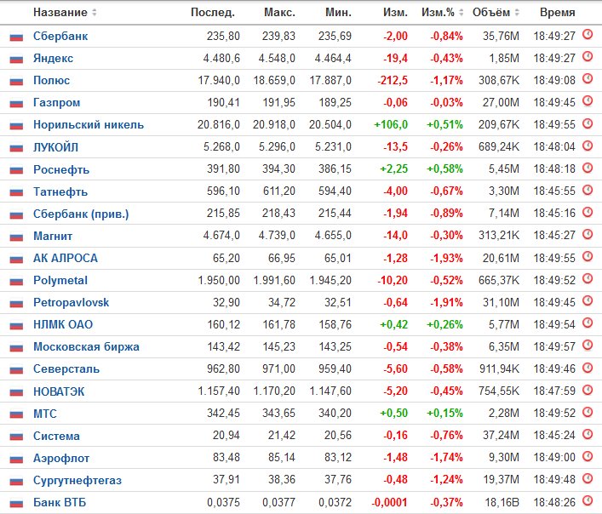Open the Аэрофлот stock link
This screenshot has height=514, width=602.
pyautogui.click(x=61, y=458)
